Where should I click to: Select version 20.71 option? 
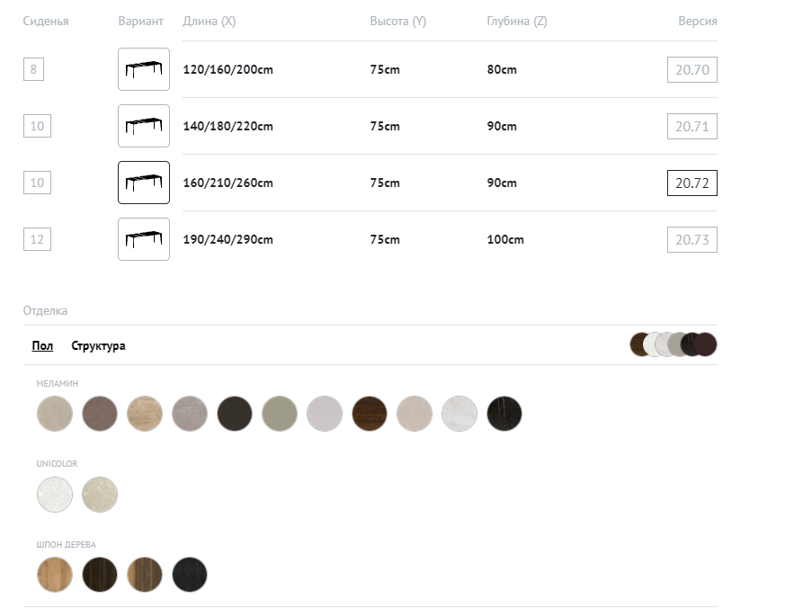pyautogui.click(x=691, y=126)
